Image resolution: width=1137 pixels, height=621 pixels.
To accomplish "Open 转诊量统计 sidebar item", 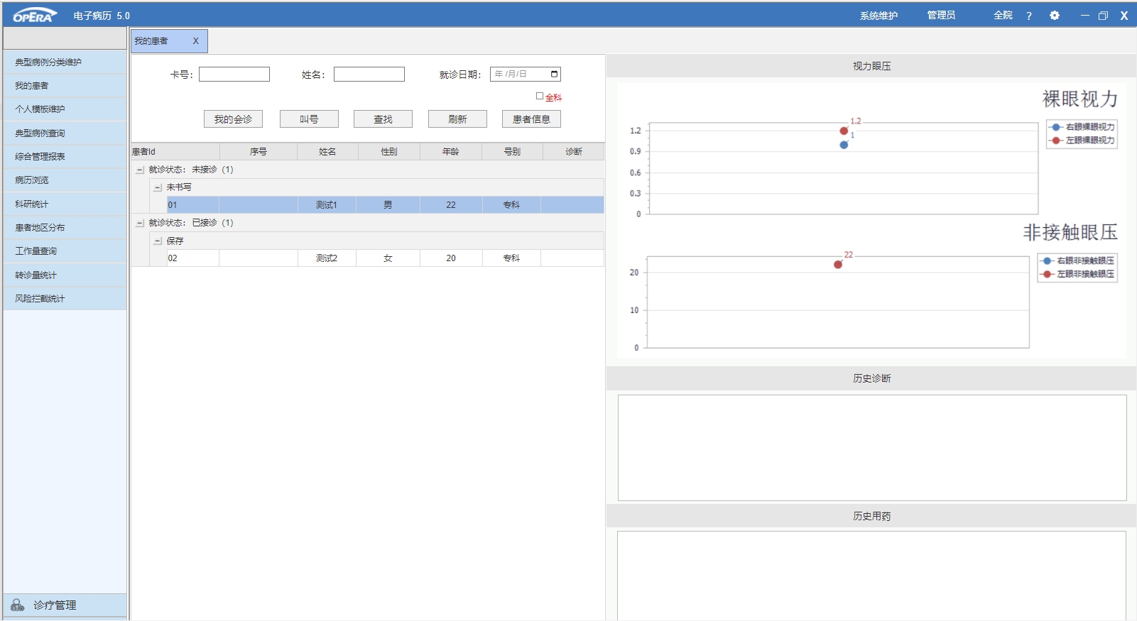I will point(65,275).
